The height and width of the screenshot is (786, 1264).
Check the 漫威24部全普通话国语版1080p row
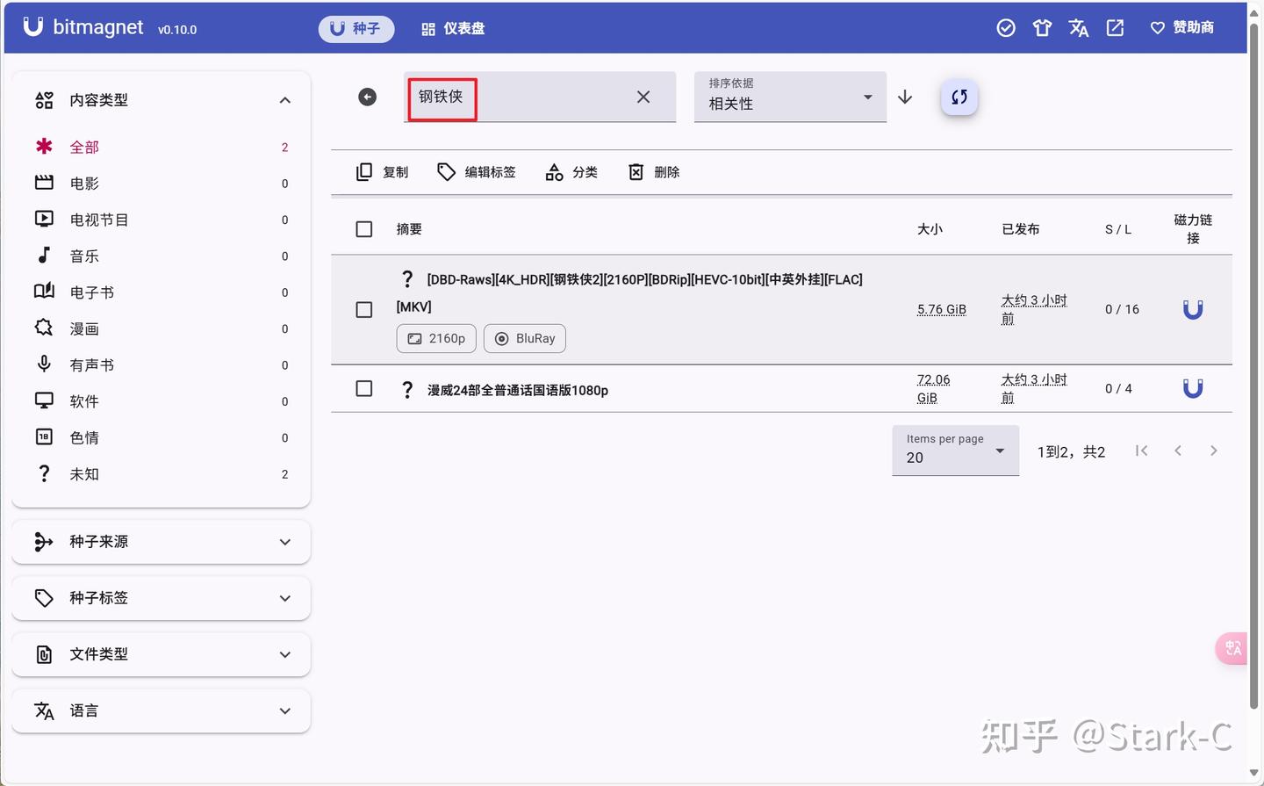pyautogui.click(x=364, y=388)
